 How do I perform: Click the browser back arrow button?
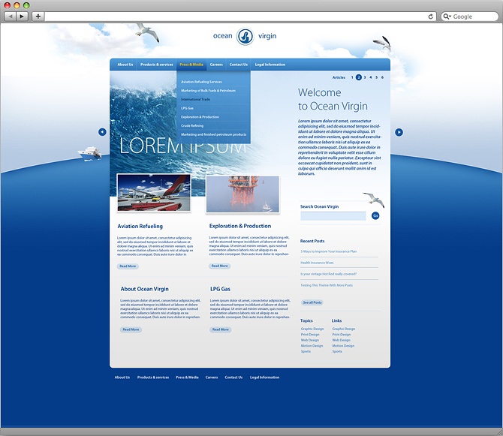click(11, 17)
